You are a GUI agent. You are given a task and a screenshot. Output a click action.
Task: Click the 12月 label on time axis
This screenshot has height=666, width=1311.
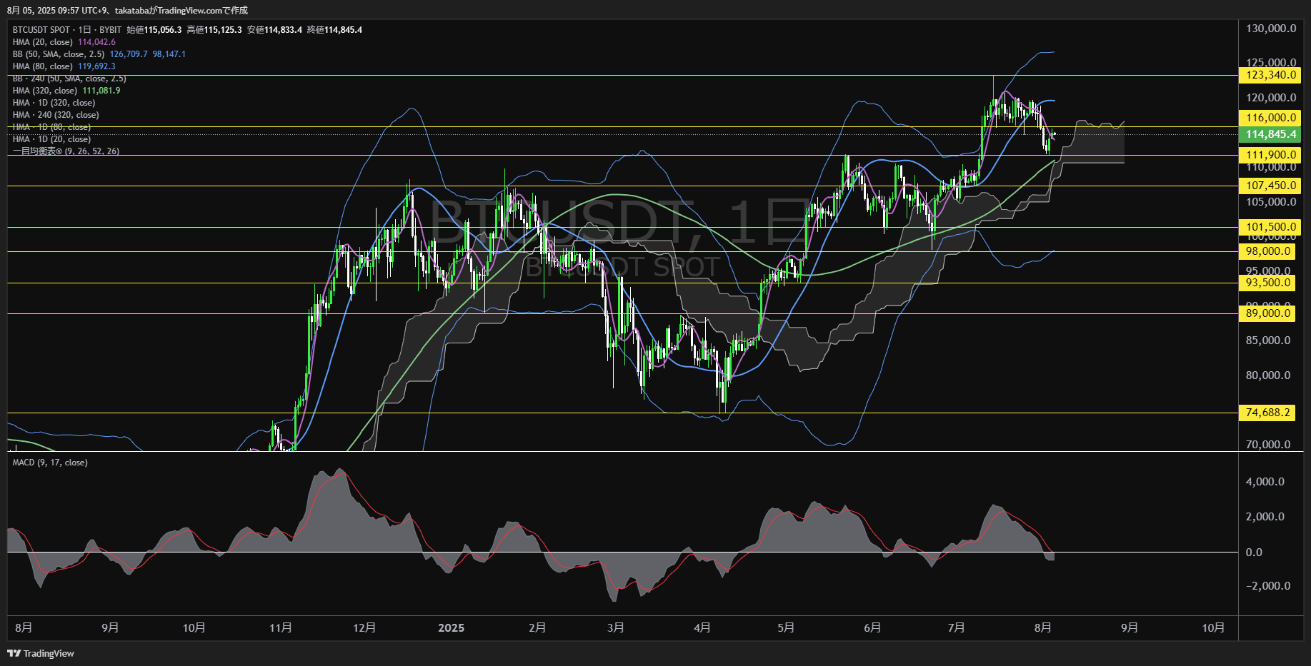coord(364,627)
